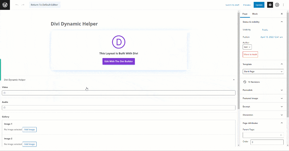Click the globe icon in Video field
The height and width of the screenshot is (151, 289).
[x=5, y=93]
